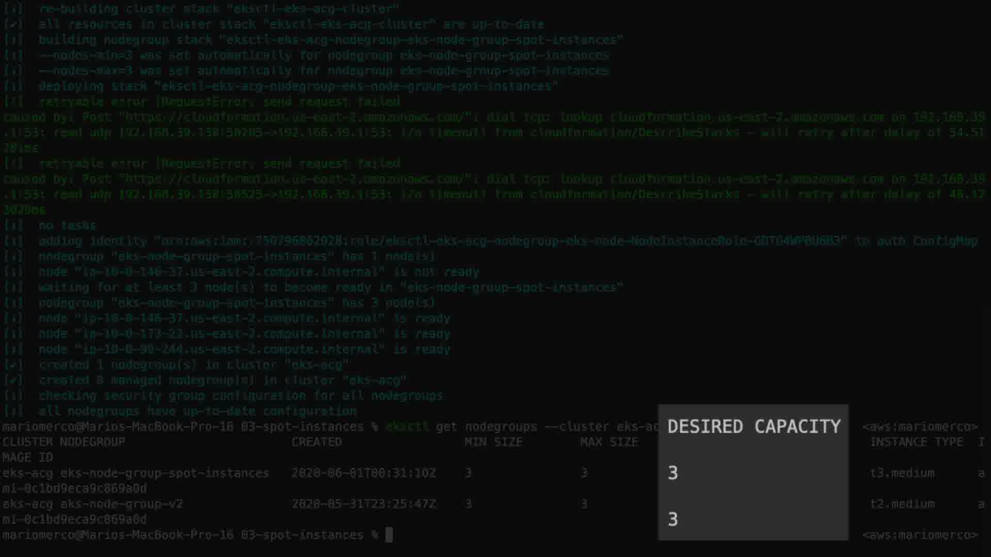Click eks-node-group-v2 nodegroup name in table

click(x=122, y=504)
